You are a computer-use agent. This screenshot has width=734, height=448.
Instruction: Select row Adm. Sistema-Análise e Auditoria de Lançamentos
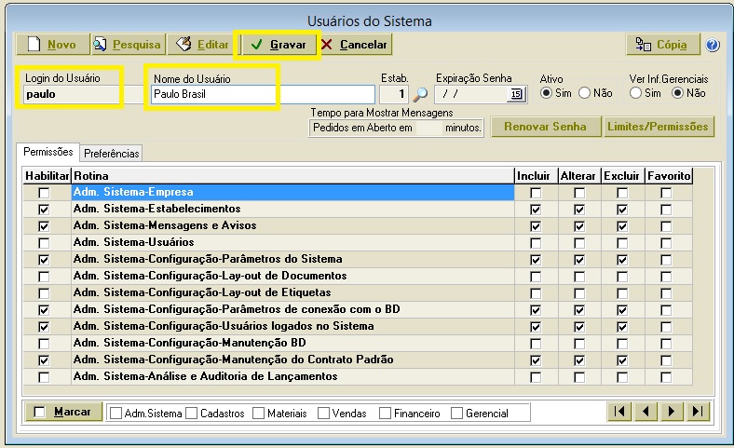tap(292, 376)
